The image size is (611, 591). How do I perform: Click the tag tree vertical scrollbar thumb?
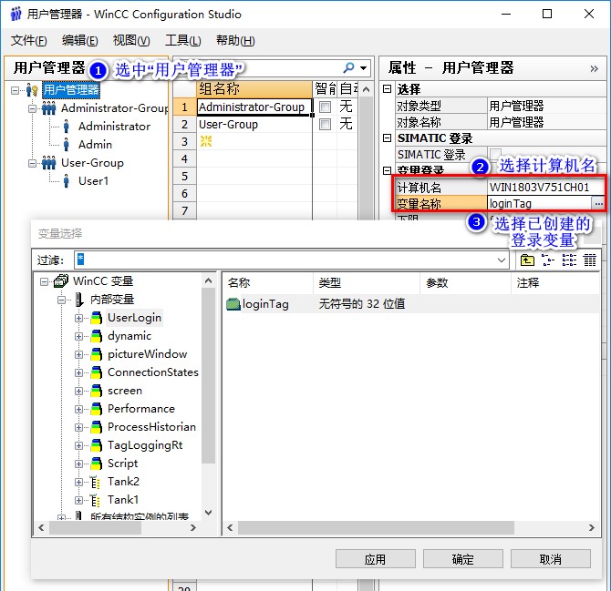coord(209,375)
